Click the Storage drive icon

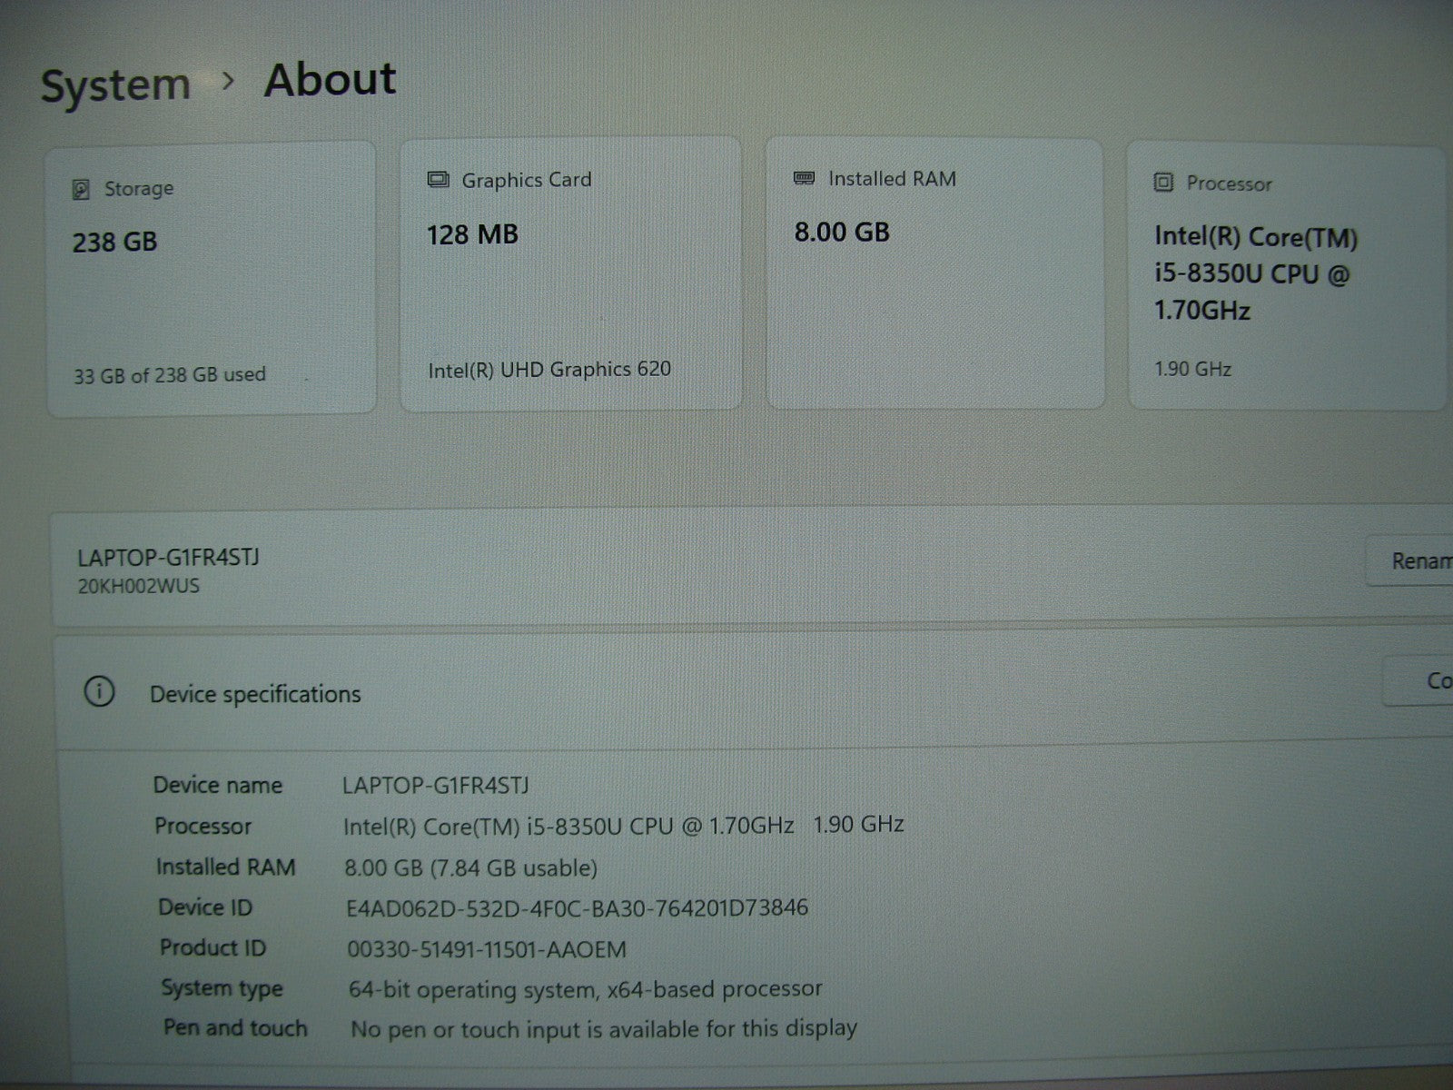point(81,189)
